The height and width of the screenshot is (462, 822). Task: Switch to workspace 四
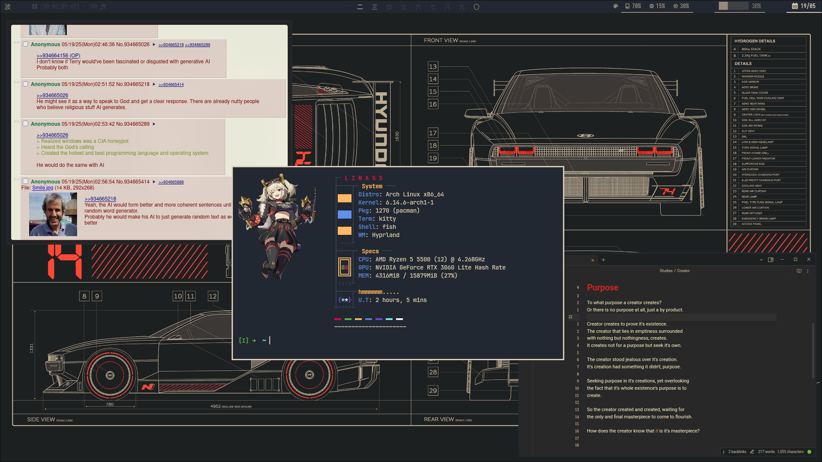coord(389,7)
